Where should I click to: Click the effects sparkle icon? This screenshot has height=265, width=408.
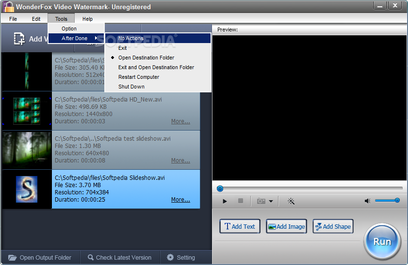(291, 201)
